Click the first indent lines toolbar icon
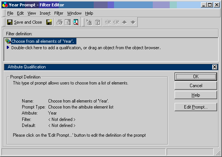This screenshot has height=157, width=222. [x=108, y=22]
